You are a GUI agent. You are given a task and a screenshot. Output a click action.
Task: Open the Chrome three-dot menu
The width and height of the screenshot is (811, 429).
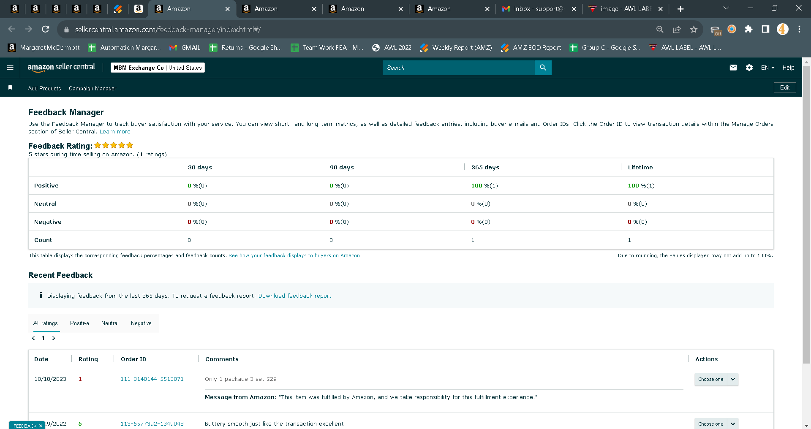(799, 29)
